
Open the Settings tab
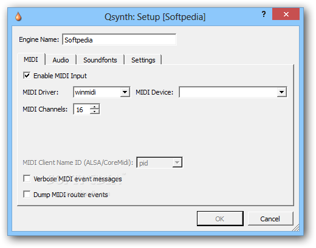coord(143,60)
